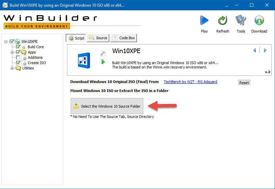Click the Win10XPE script title heading
Viewport: 275px width, 189px height.
(x=126, y=51)
